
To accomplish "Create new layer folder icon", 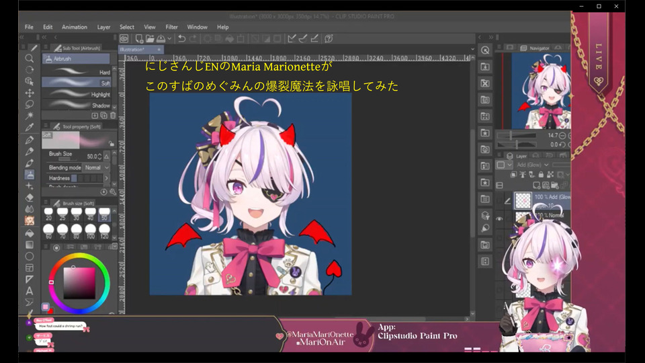I will [x=554, y=186].
